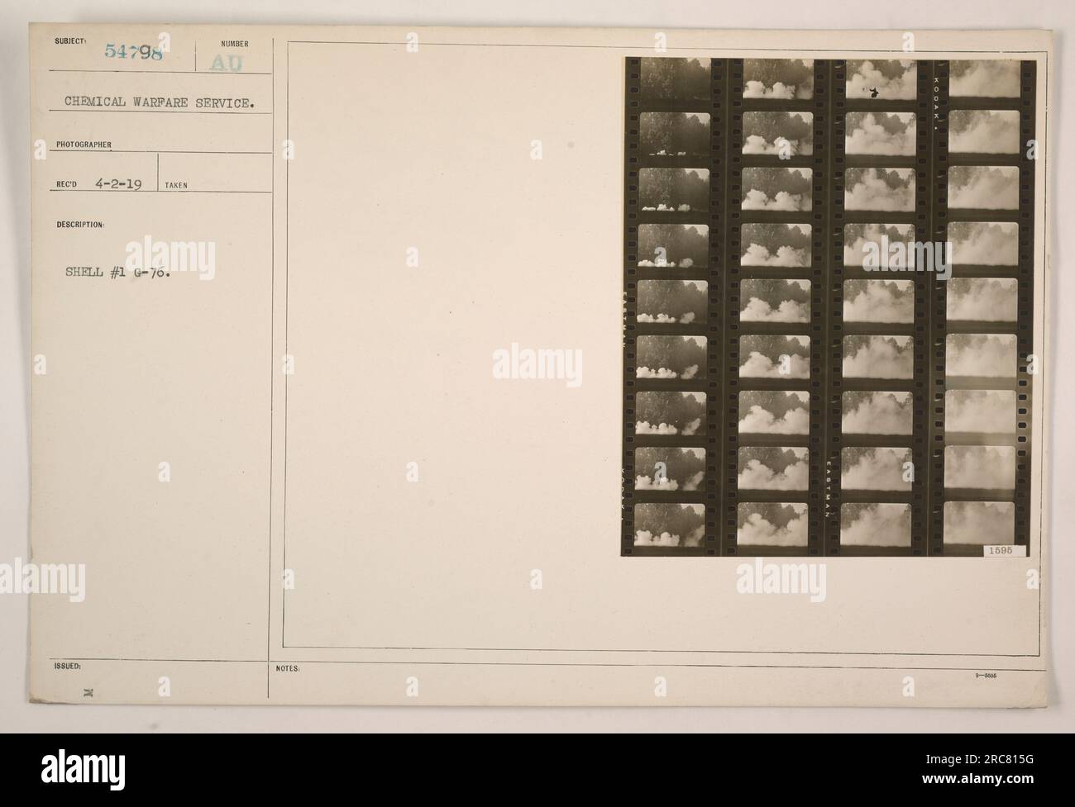Image resolution: width=1075 pixels, height=807 pixels.
Task: Open the film strip contact sheet photo
Action: 830,306
